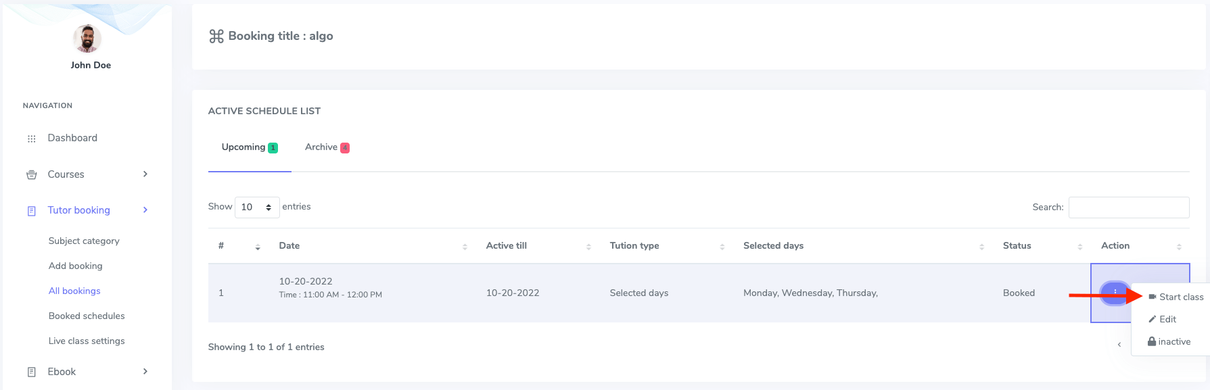Open the Show entries count dropdown
Screen dimensions: 1210x390
coord(257,208)
